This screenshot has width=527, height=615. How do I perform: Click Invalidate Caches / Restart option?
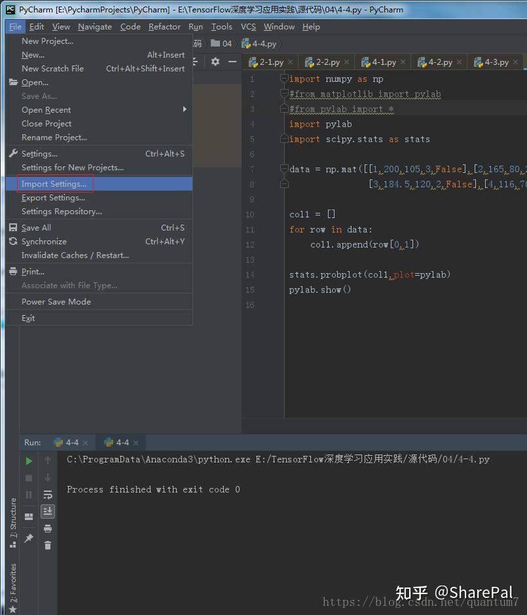coord(74,255)
